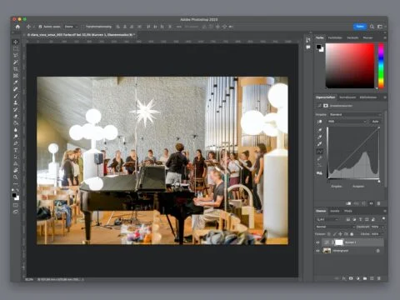
Task: Enable the Transformationsstrg. checkbox
Action: coord(83,27)
